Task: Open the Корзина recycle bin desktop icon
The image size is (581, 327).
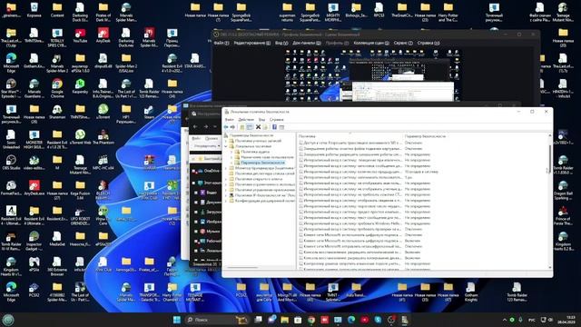Action: click(34, 10)
